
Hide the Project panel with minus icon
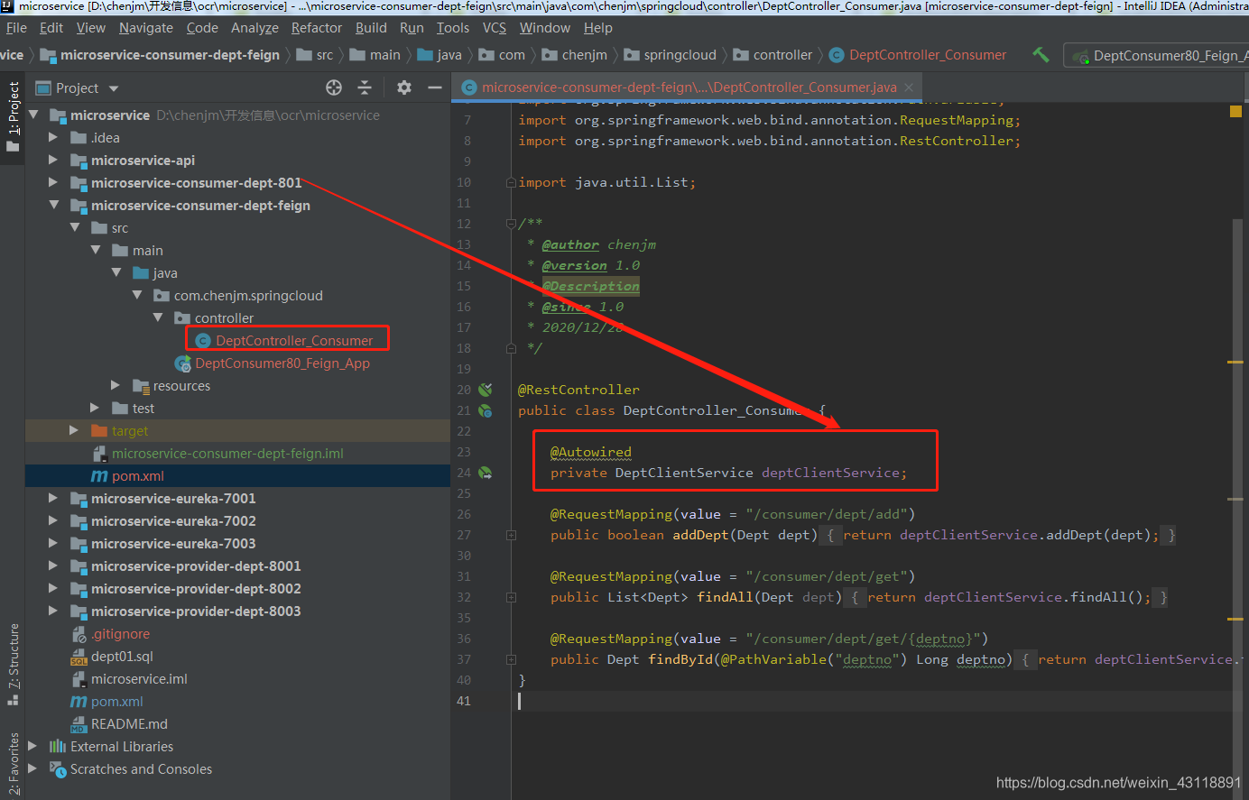click(x=435, y=87)
